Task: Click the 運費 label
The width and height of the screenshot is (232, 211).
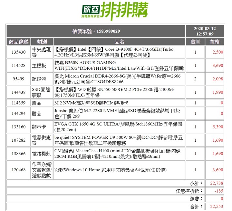Action: (196, 199)
